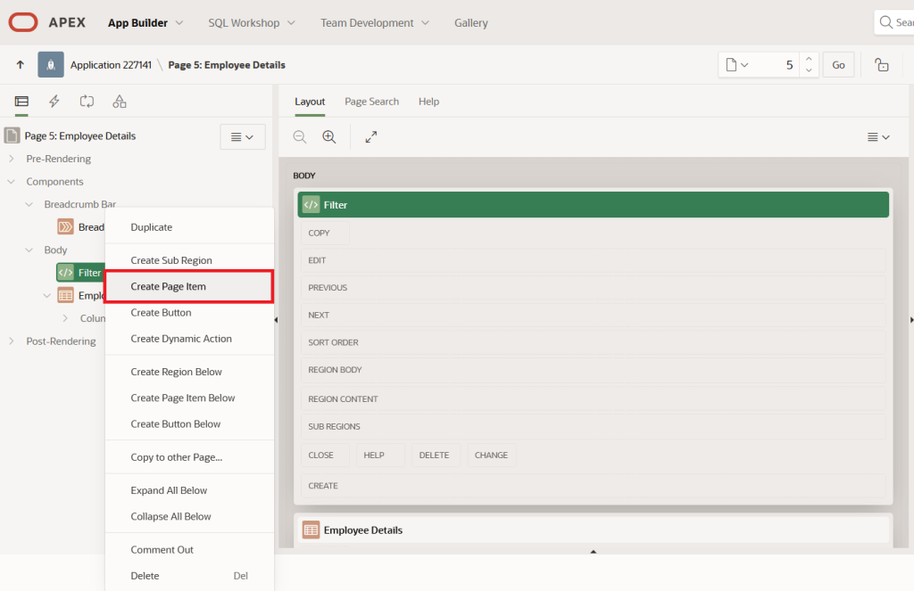Viewport: 914px width, 591px height.
Task: Go up to the application home arrow
Action: 21,65
